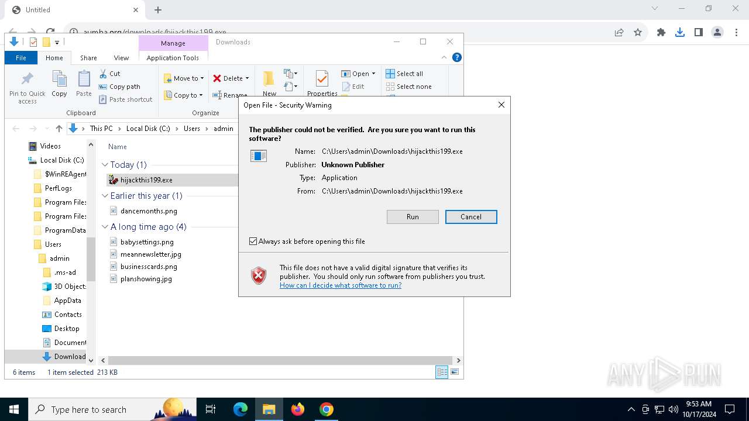Select Desktop in navigation tree

pos(67,329)
